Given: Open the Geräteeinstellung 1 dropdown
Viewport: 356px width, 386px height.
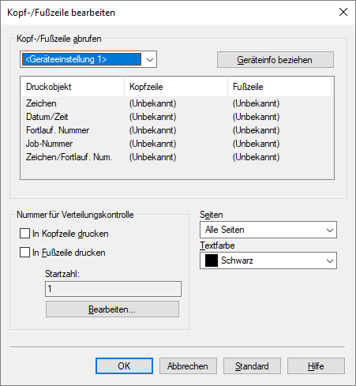Looking at the screenshot, I should [x=88, y=59].
